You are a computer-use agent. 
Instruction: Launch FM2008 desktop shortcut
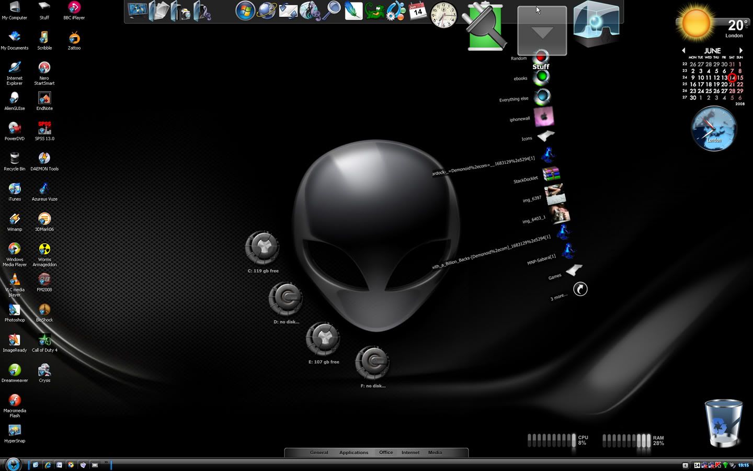pyautogui.click(x=44, y=283)
